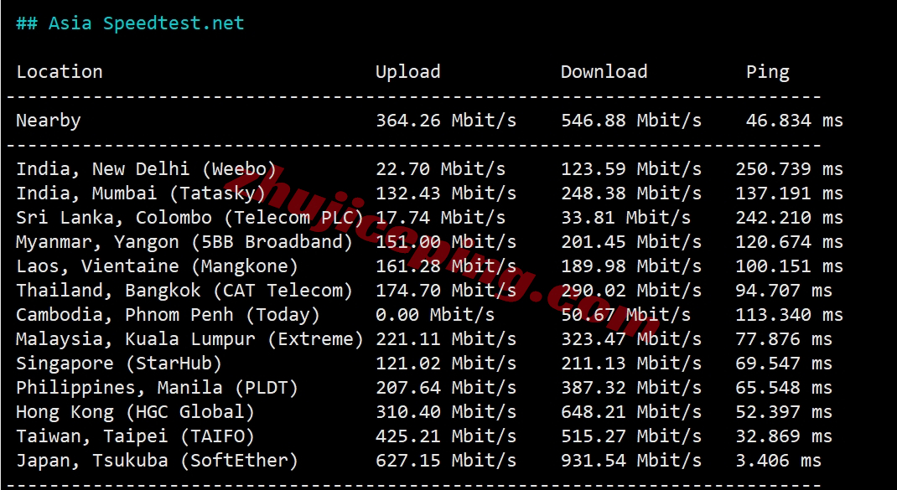Image resolution: width=897 pixels, height=490 pixels.
Task: Click the Ping column header
Action: coord(768,73)
